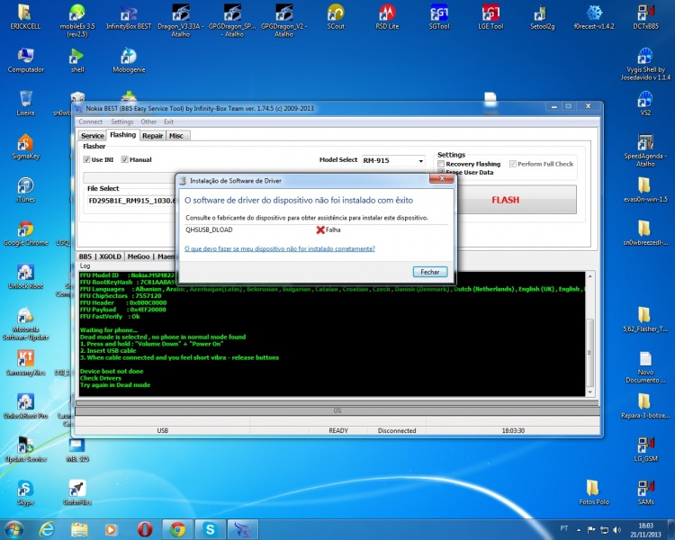Switch to the Misc tab
Screen dimensions: 675x540
point(176,136)
